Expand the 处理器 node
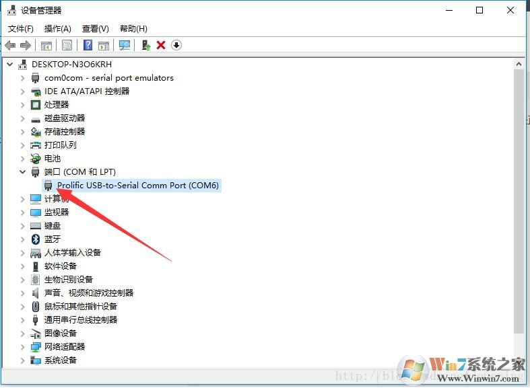Image resolution: width=530 pixels, height=388 pixels. coord(23,105)
